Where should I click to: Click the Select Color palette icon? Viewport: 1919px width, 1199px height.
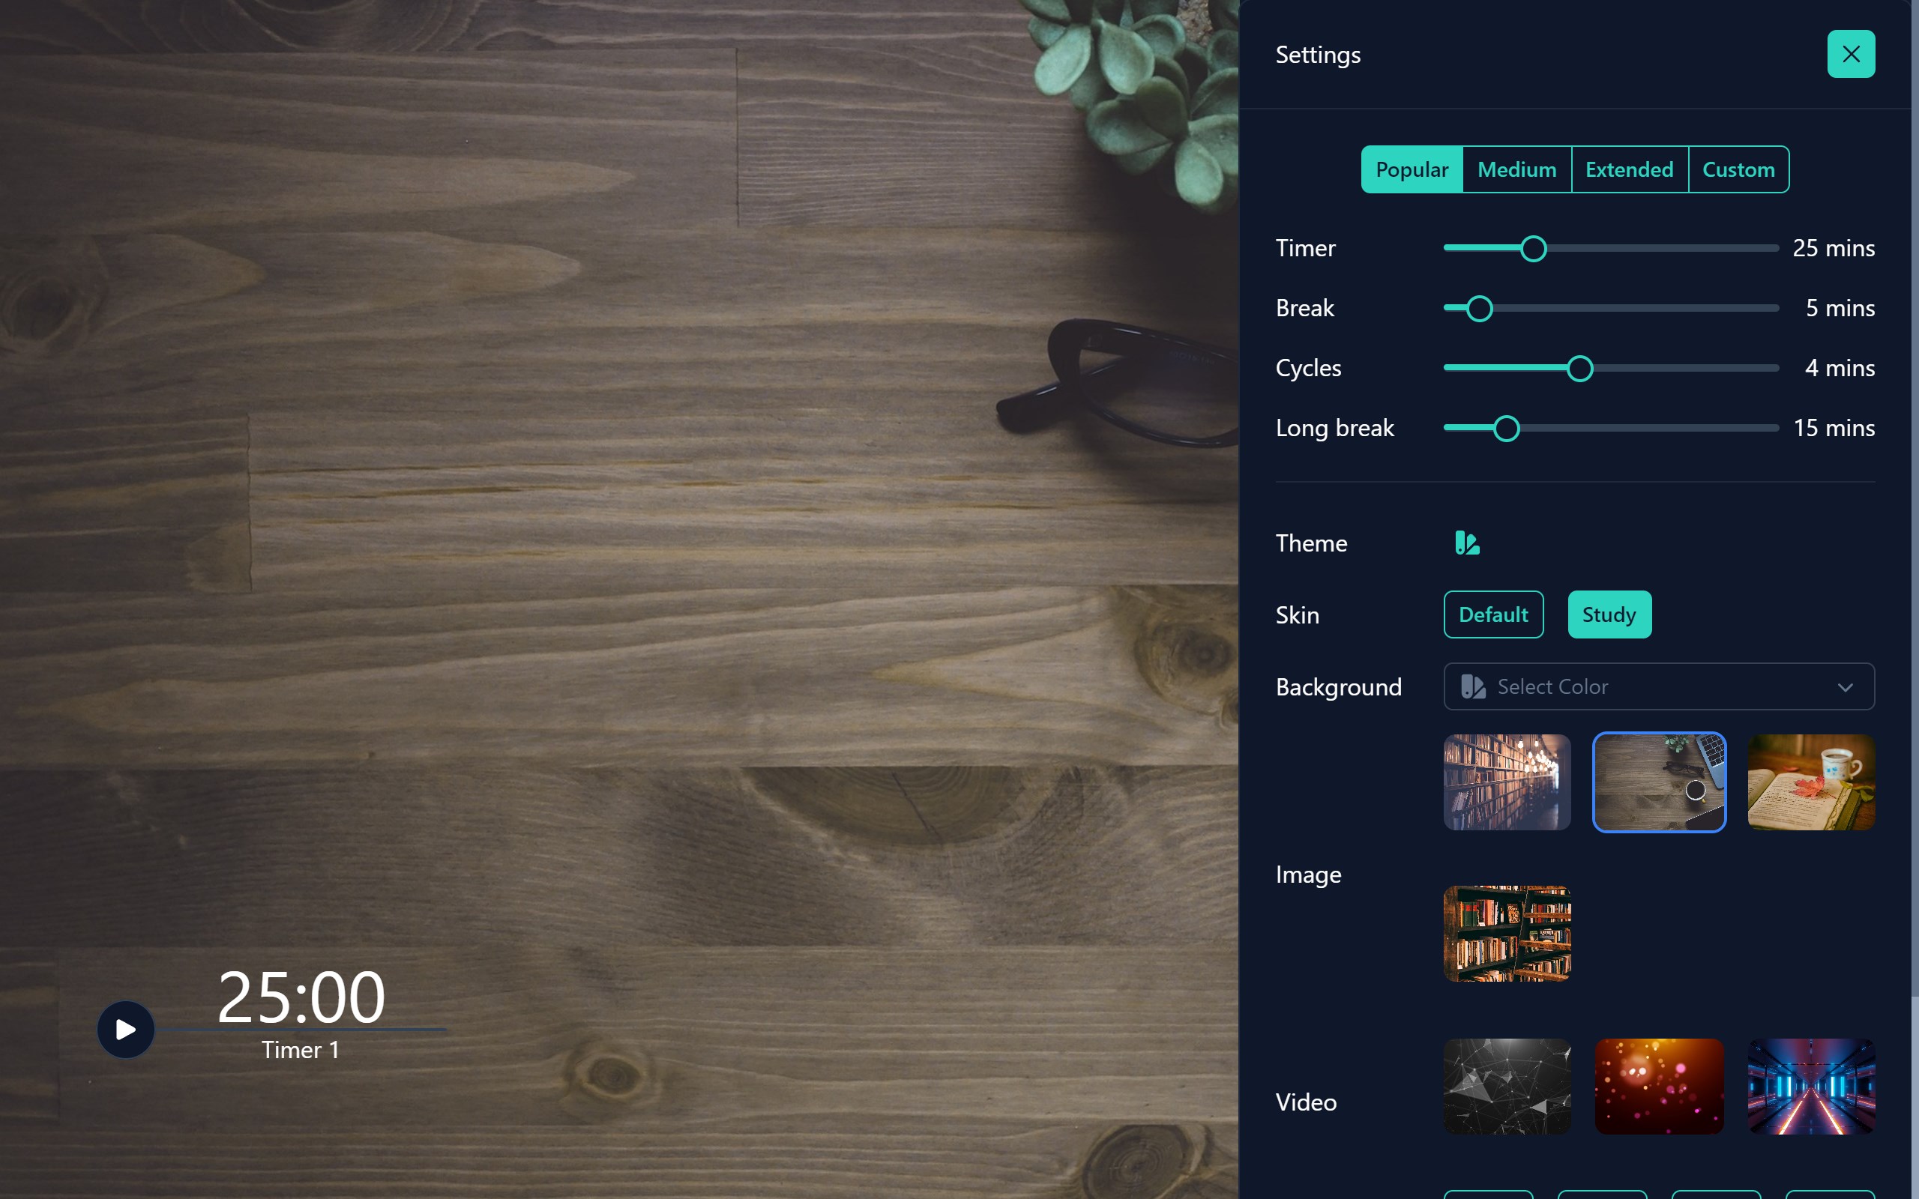tap(1472, 686)
